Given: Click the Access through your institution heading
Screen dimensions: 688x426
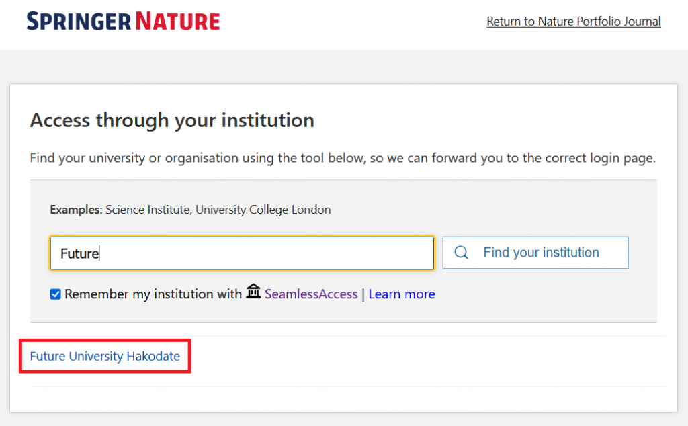Looking at the screenshot, I should (x=172, y=120).
